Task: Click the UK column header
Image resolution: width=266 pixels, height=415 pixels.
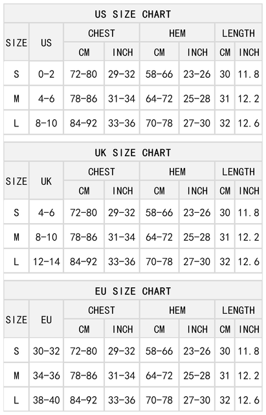Action: click(x=46, y=181)
